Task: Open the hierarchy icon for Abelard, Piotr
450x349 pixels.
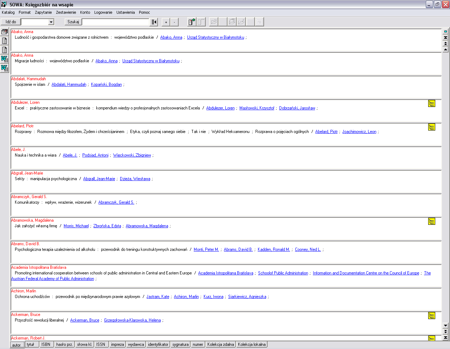Action: pyautogui.click(x=432, y=127)
